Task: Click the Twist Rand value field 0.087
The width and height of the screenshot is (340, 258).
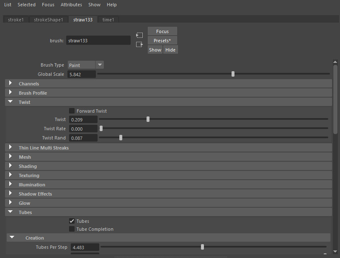Action: pyautogui.click(x=83, y=138)
